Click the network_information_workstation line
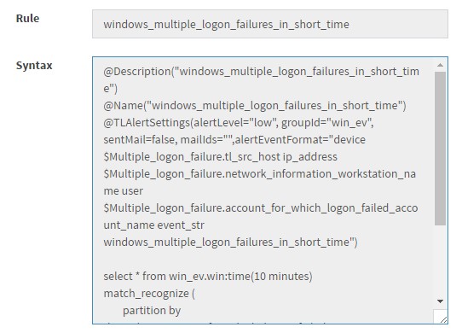The height and width of the screenshot is (333, 462). click(x=260, y=174)
